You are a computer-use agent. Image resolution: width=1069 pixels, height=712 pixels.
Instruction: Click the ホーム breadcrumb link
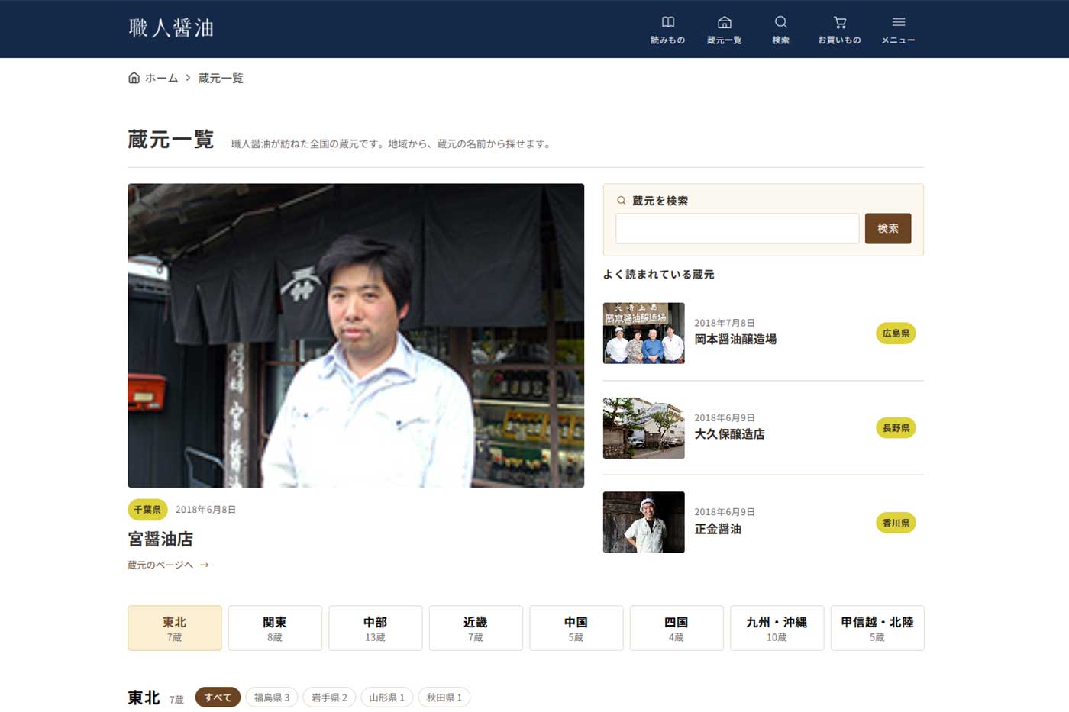point(161,79)
